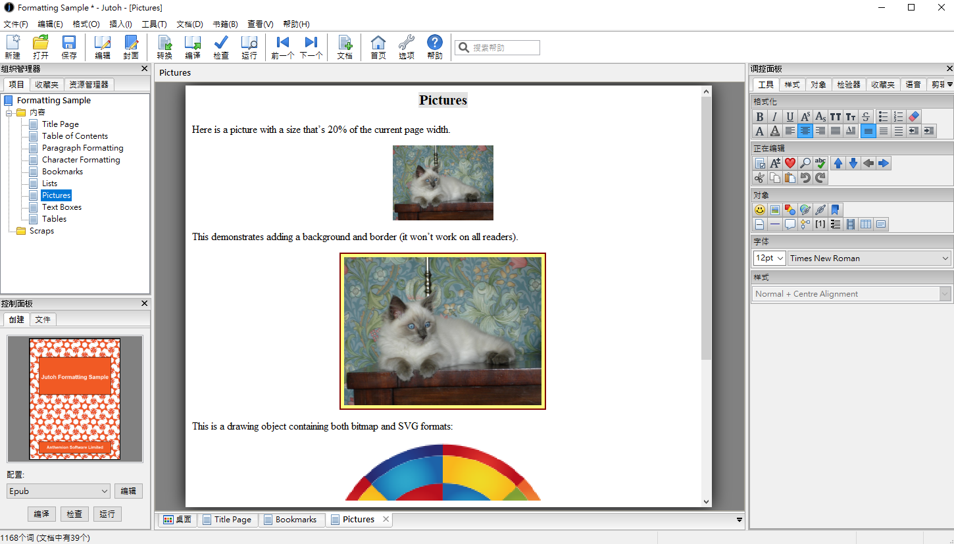
Task: Click the 搜索帮助 search help field
Action: click(x=497, y=47)
